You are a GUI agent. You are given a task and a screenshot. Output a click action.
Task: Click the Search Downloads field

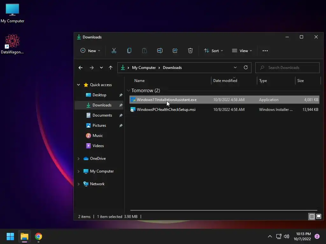click(287, 68)
